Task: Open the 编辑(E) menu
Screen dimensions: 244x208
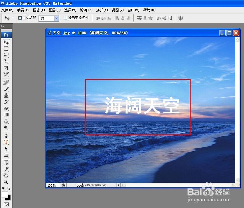Action: click(x=23, y=10)
